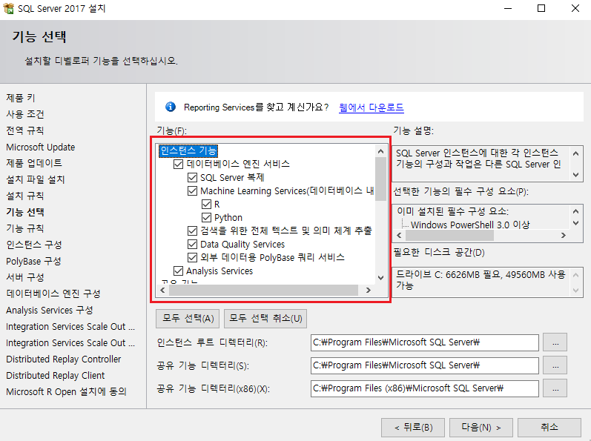Click 기능 설명 box scroll up arrow
This screenshot has width=591, height=441.
pyautogui.click(x=575, y=153)
